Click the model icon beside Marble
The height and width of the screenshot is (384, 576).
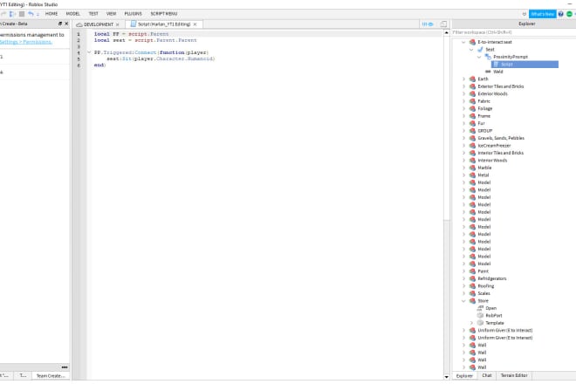click(x=472, y=168)
